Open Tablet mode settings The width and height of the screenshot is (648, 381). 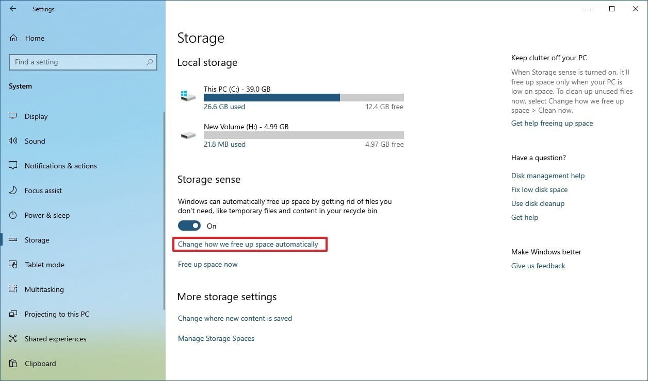(x=44, y=265)
